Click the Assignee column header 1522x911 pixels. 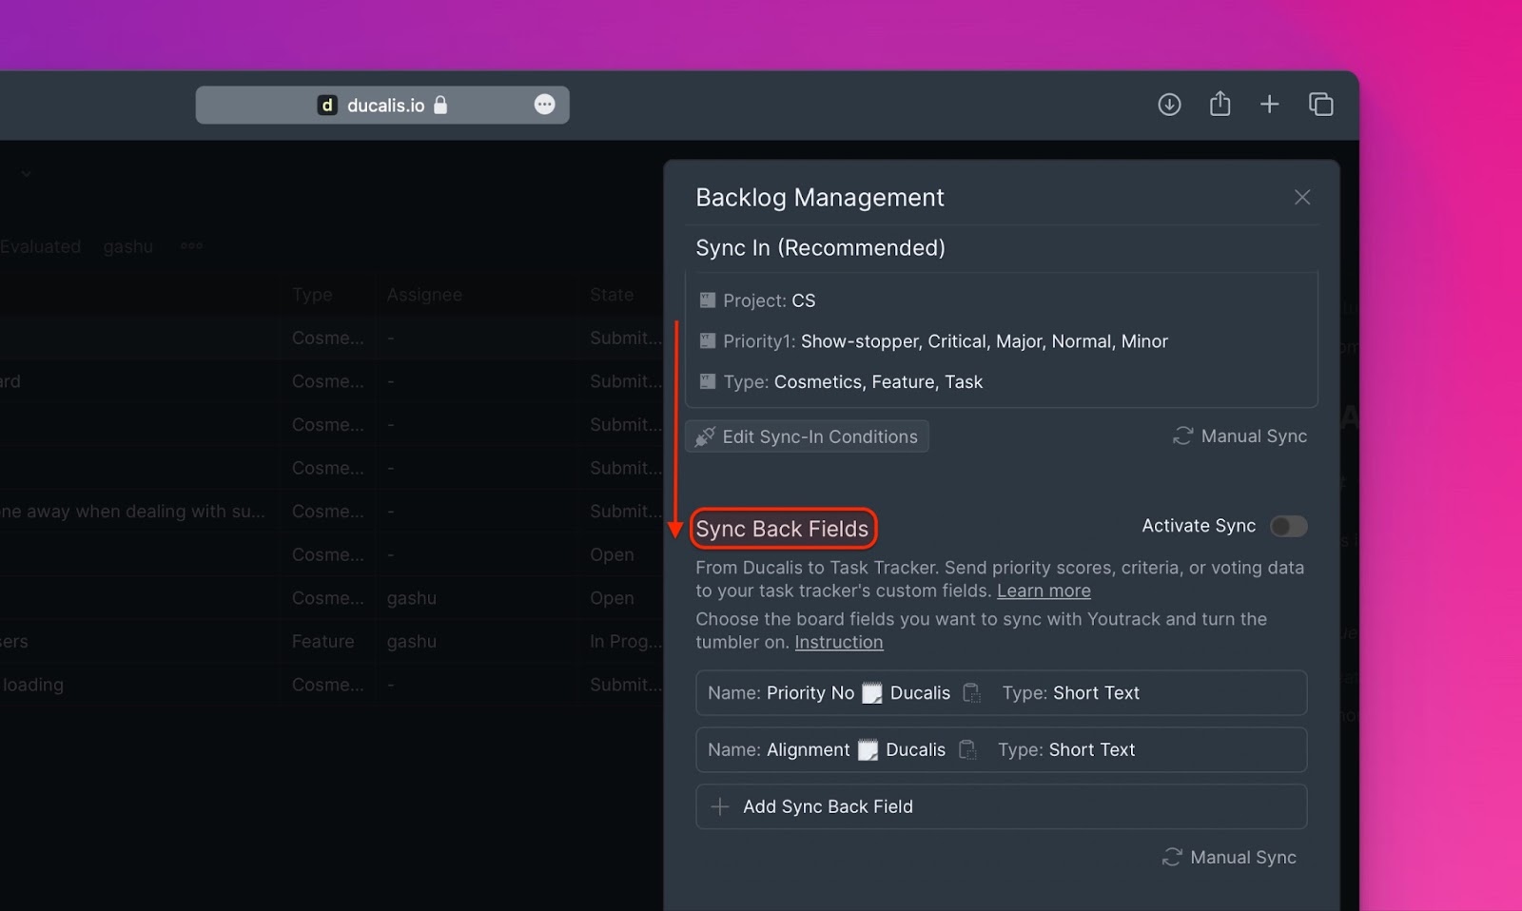point(424,295)
